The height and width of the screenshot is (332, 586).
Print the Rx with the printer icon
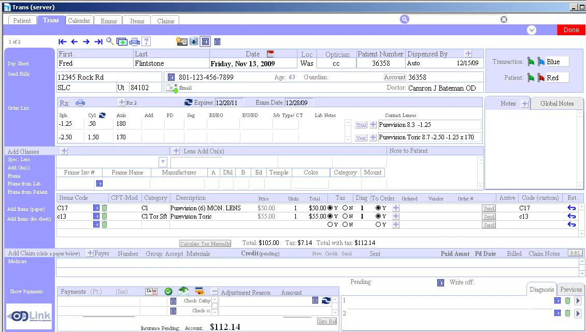click(x=80, y=103)
